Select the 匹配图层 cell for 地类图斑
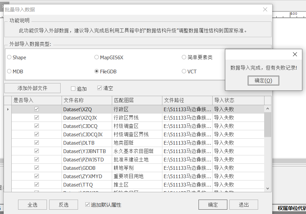Screen dimensions: 306x214 tap(137, 143)
